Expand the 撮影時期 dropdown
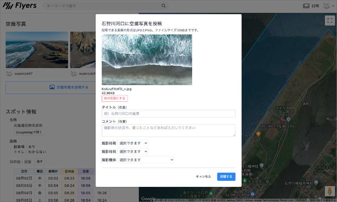The width and height of the screenshot is (337, 202). click(x=133, y=143)
